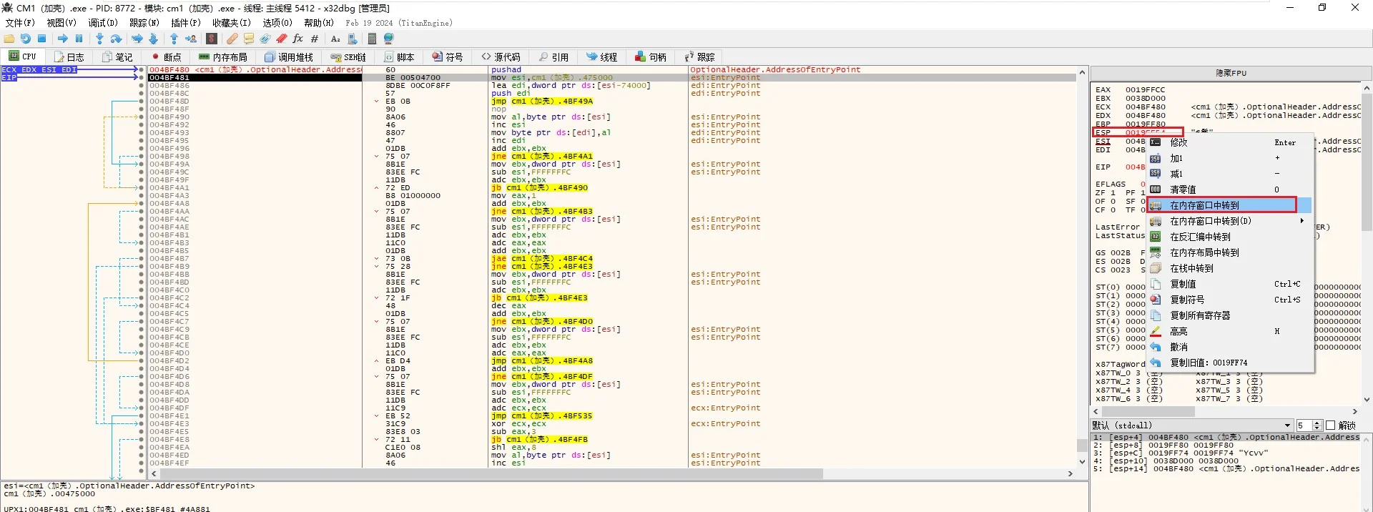
Task: Switch to the 内存布局 tab
Action: (x=223, y=57)
